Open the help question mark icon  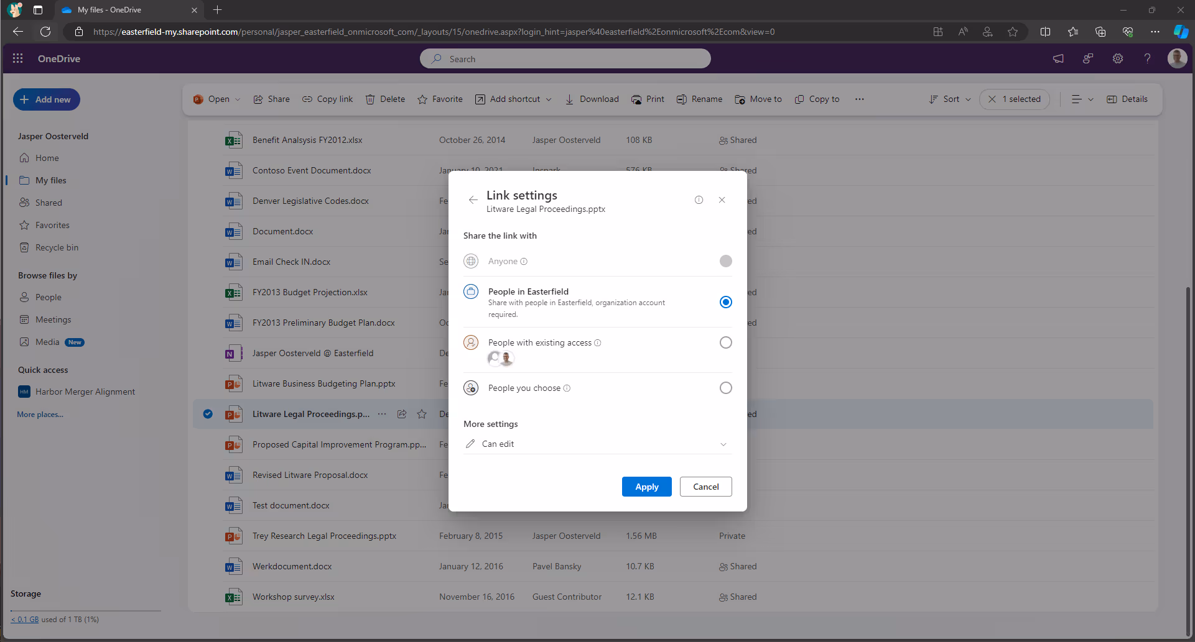(x=1148, y=58)
